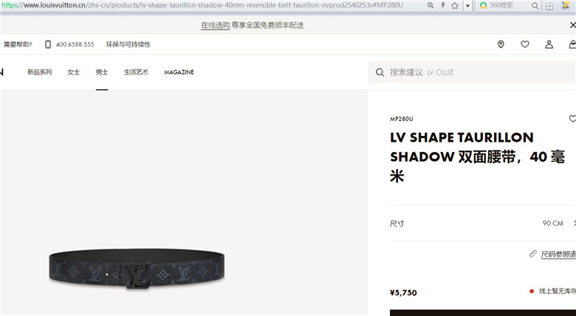
Task: Open the 女士 menu
Action: click(73, 72)
